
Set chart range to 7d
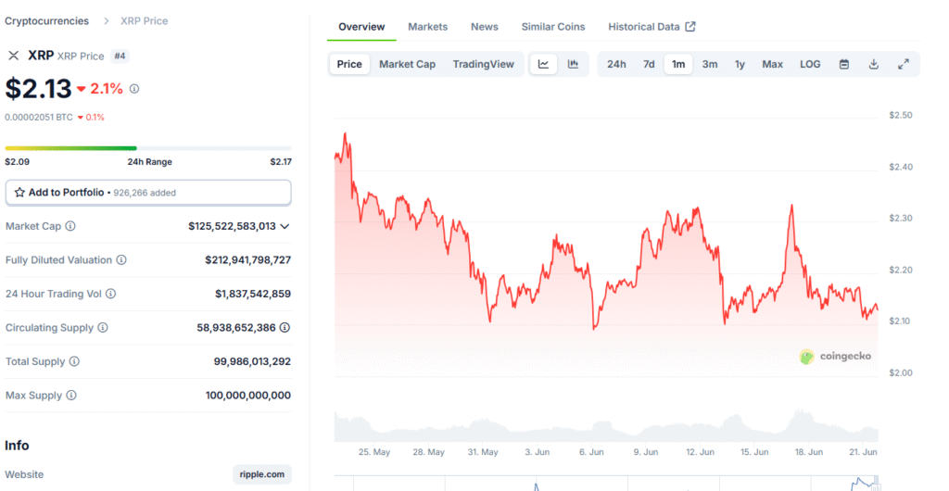(x=649, y=64)
